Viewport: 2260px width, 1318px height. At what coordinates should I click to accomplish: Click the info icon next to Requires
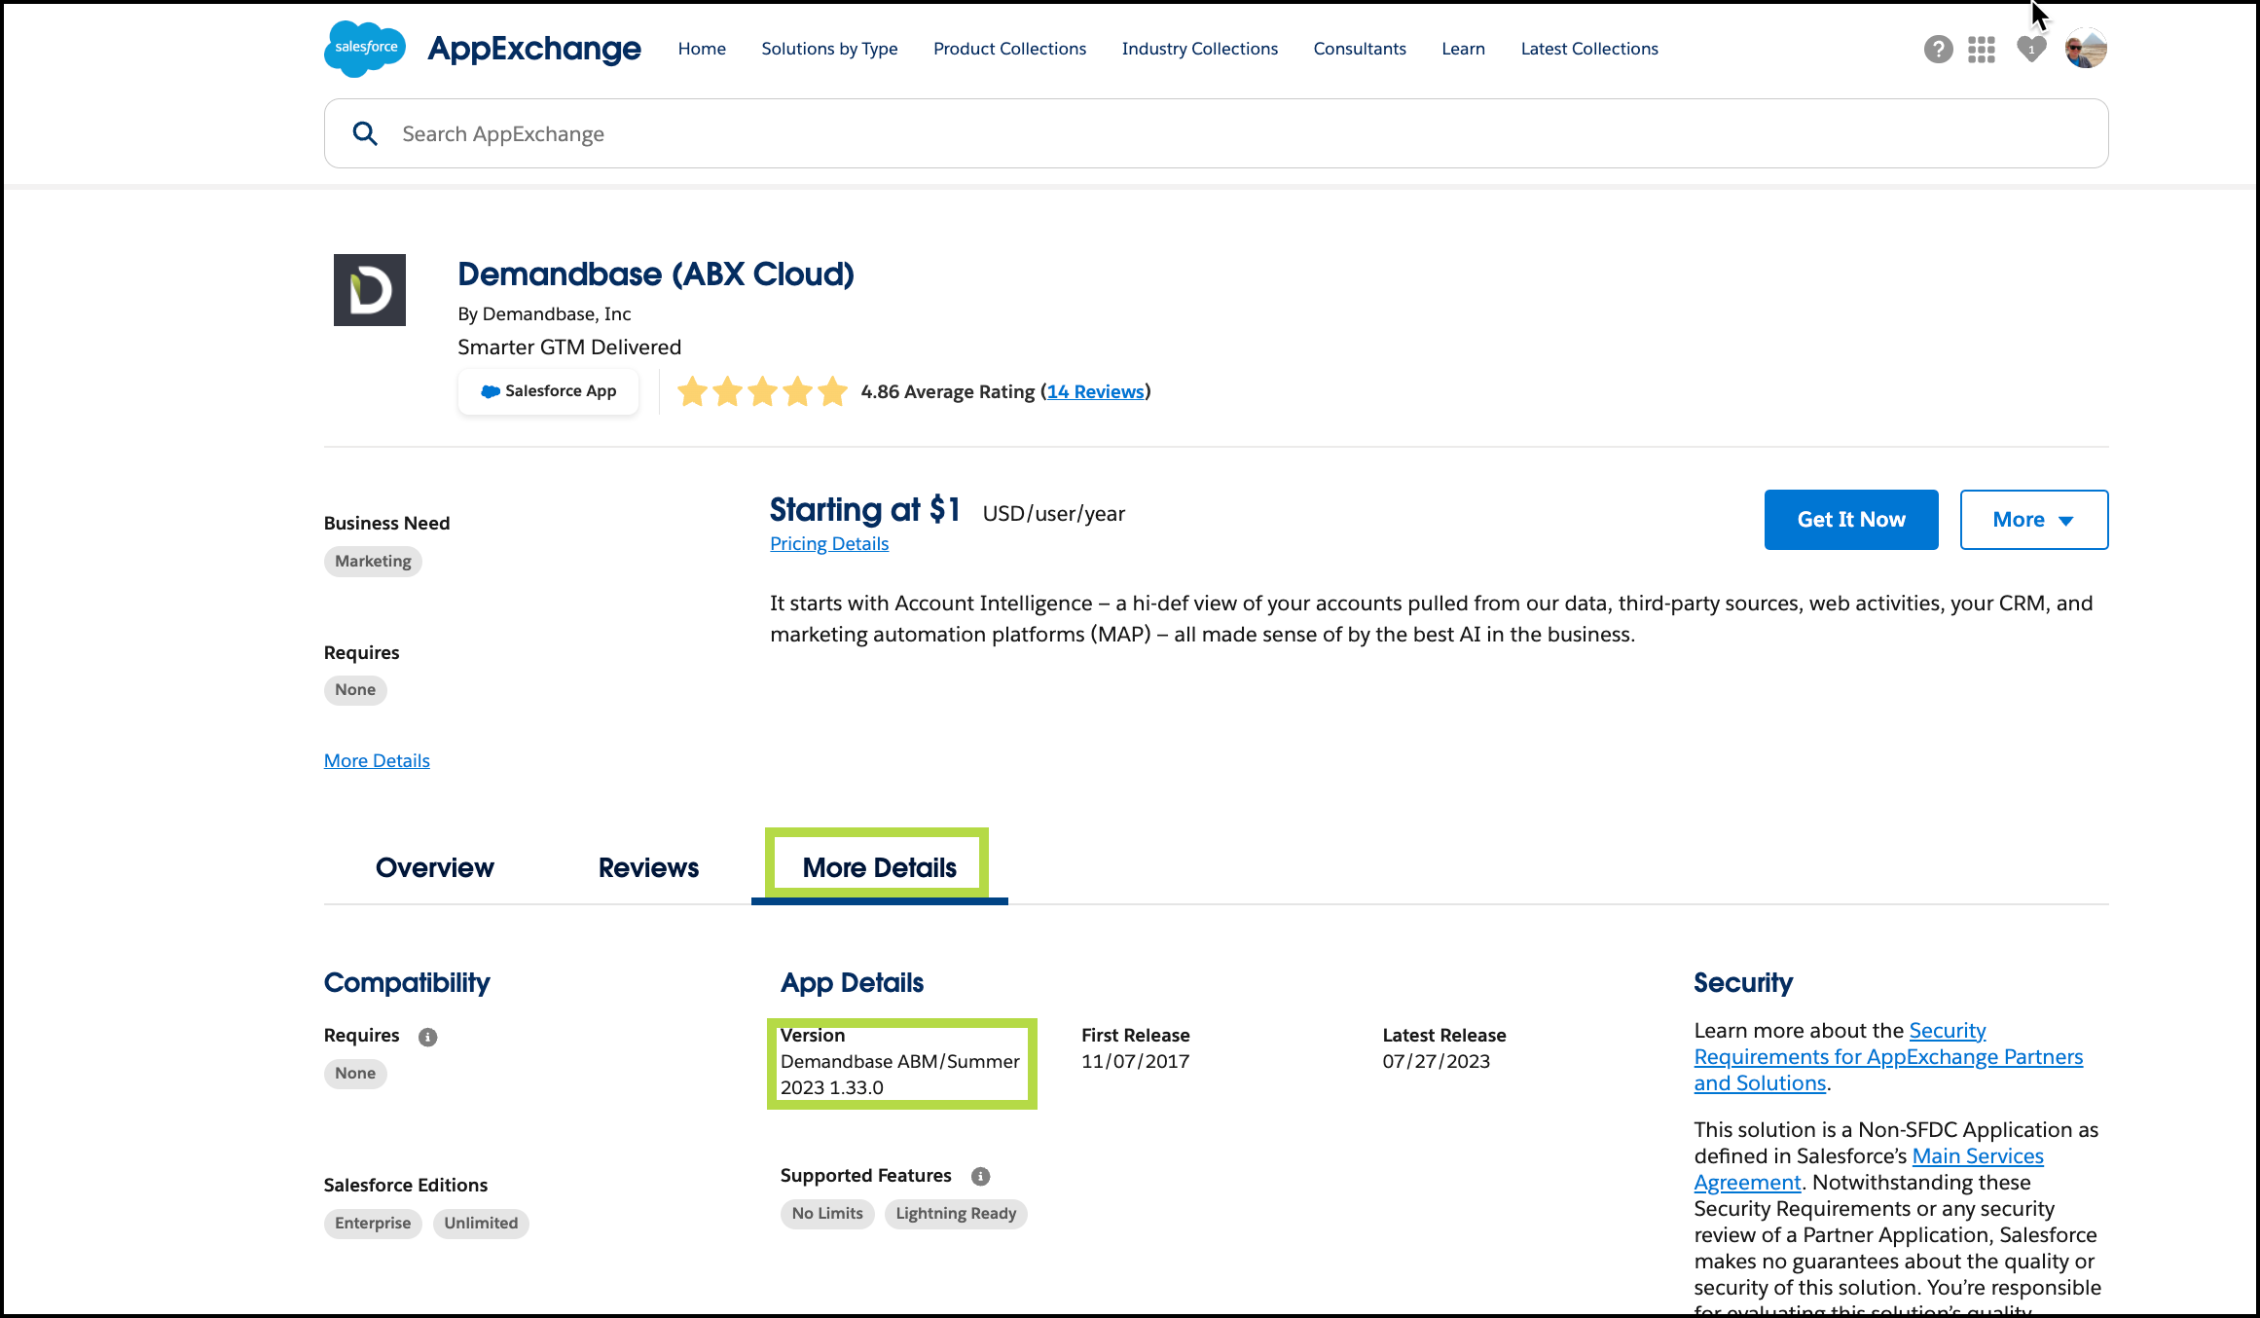tap(428, 1037)
